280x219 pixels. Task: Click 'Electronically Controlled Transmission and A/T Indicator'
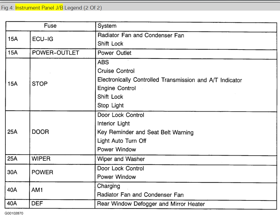170,80
